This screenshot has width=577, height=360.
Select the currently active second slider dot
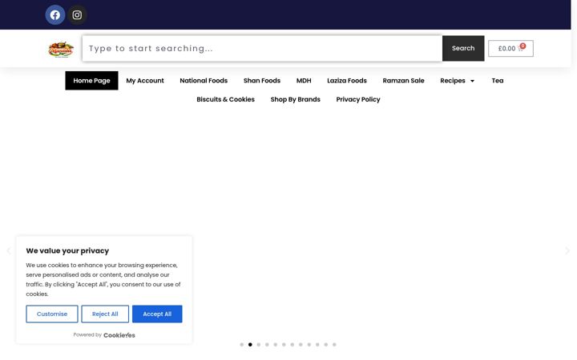point(250,345)
